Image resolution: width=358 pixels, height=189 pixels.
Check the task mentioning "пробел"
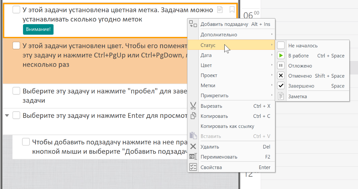tap(16, 91)
